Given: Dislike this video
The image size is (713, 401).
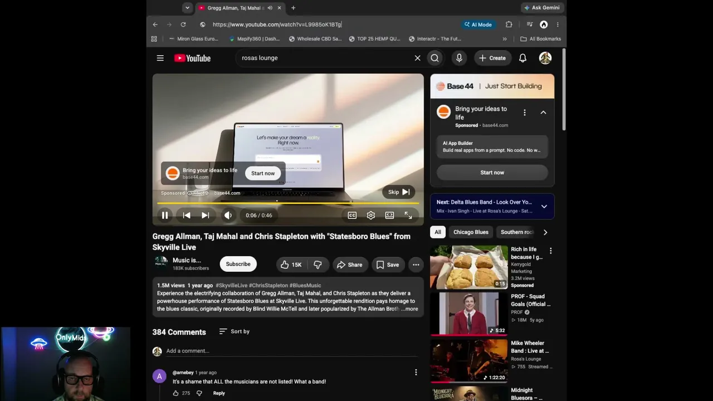Looking at the screenshot, I should point(318,265).
